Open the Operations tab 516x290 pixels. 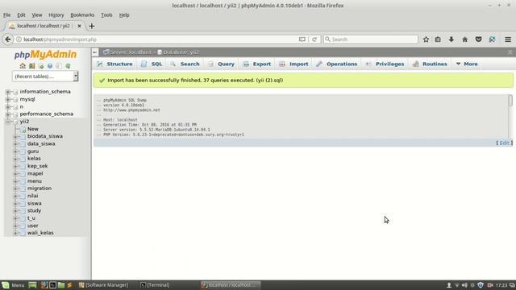coord(337,64)
